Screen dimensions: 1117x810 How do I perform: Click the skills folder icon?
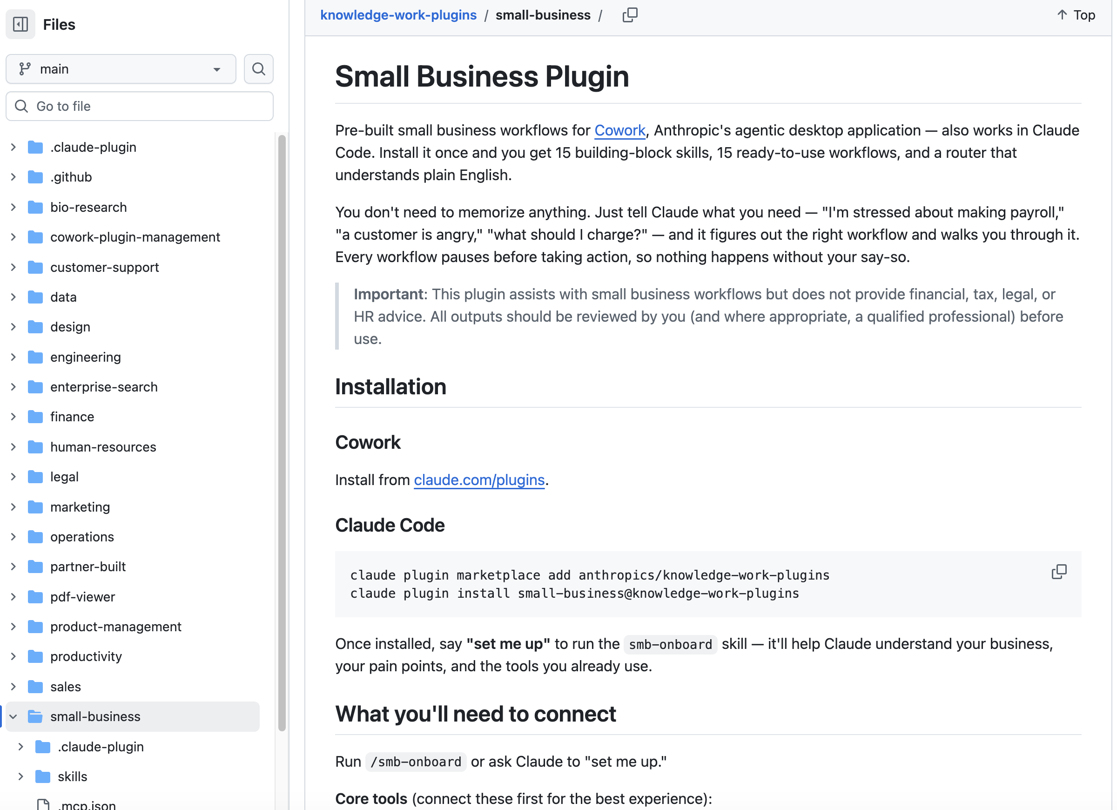[x=43, y=777]
